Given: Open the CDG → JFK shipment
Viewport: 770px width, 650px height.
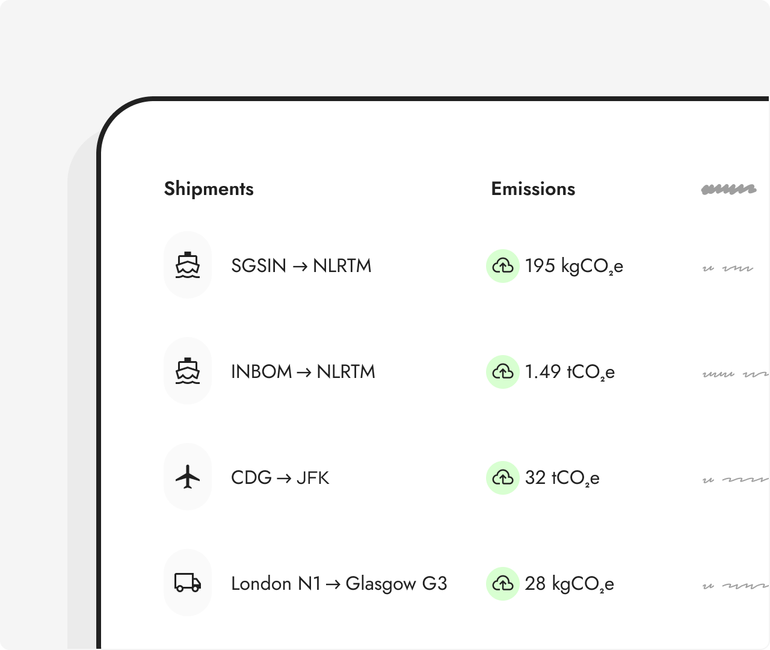Looking at the screenshot, I should (x=280, y=477).
